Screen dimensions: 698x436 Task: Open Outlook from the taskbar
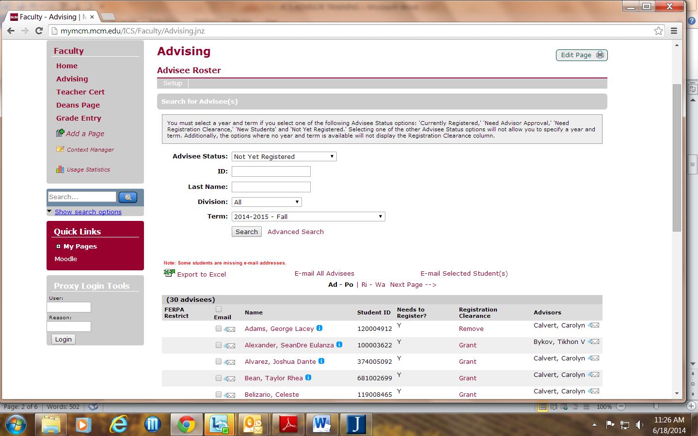(253, 424)
